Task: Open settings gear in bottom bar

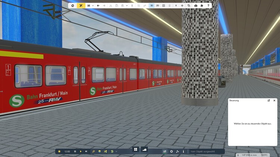Action: pos(171,151)
